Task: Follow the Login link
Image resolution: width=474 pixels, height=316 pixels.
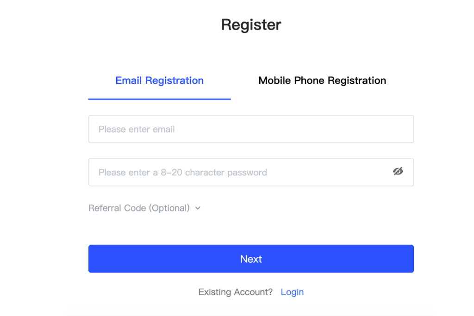Action: pyautogui.click(x=292, y=292)
